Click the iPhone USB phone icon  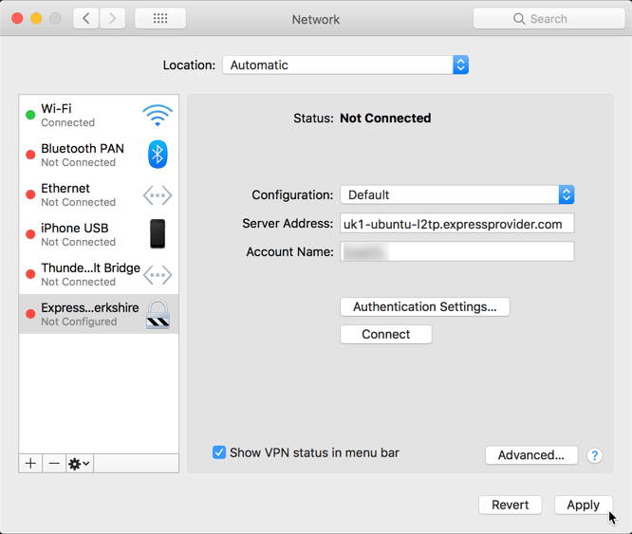coord(158,233)
